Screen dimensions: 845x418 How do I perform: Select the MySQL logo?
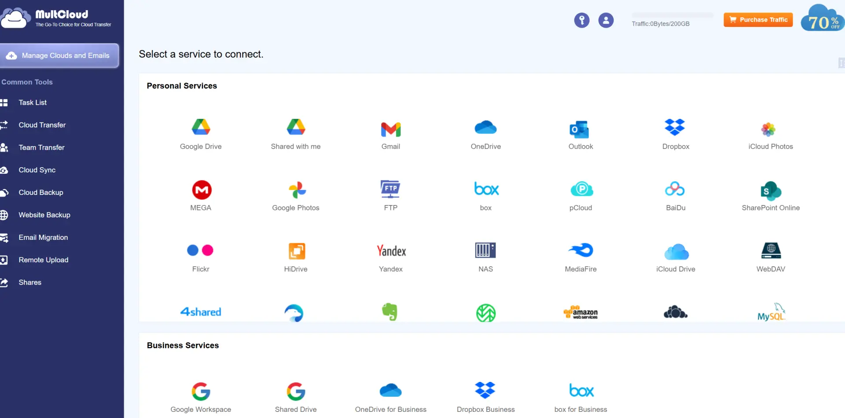coord(771,312)
